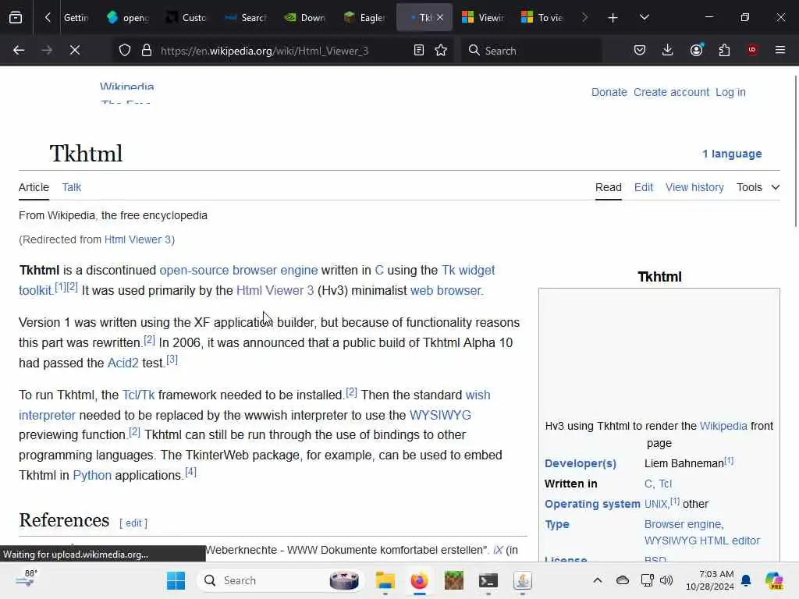Open the Java taskbar icon
The width and height of the screenshot is (799, 599).
click(522, 580)
